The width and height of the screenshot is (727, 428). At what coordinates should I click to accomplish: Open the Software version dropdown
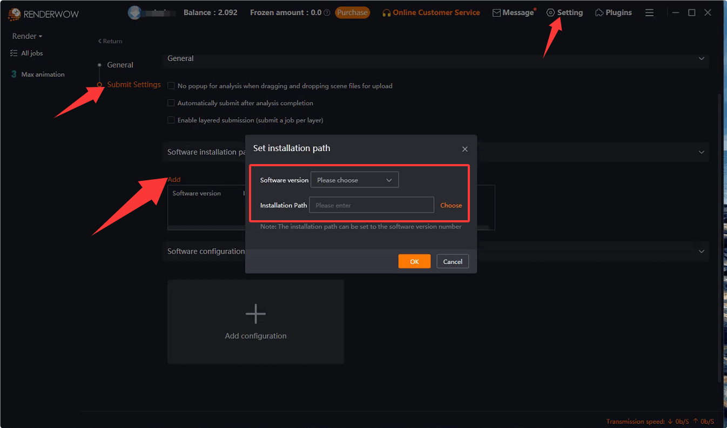[x=354, y=179]
